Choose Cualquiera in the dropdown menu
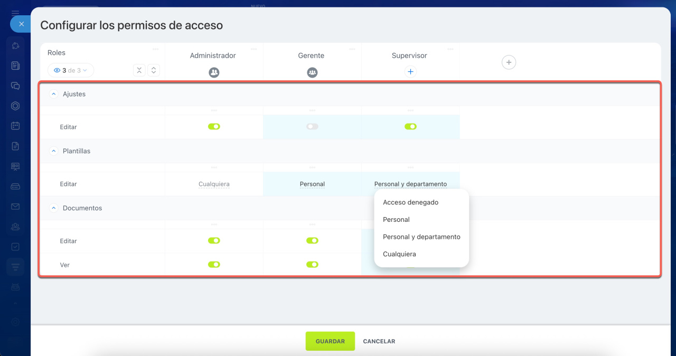This screenshot has width=676, height=356. [x=399, y=254]
